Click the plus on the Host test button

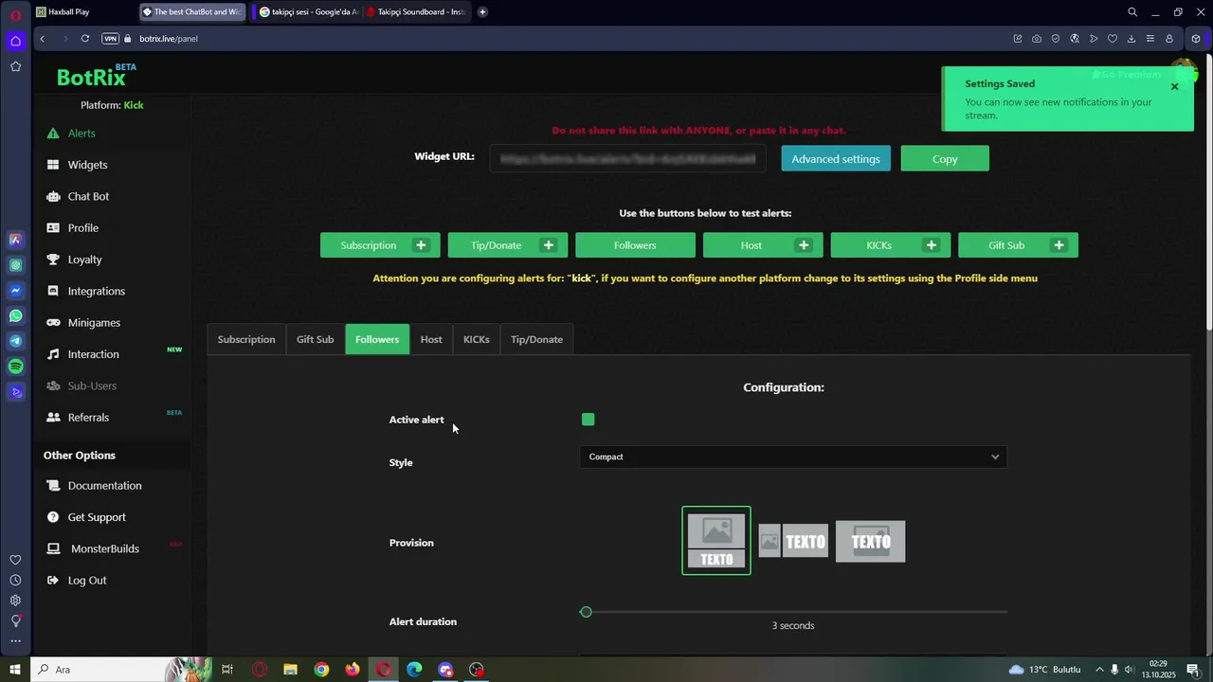tap(804, 245)
